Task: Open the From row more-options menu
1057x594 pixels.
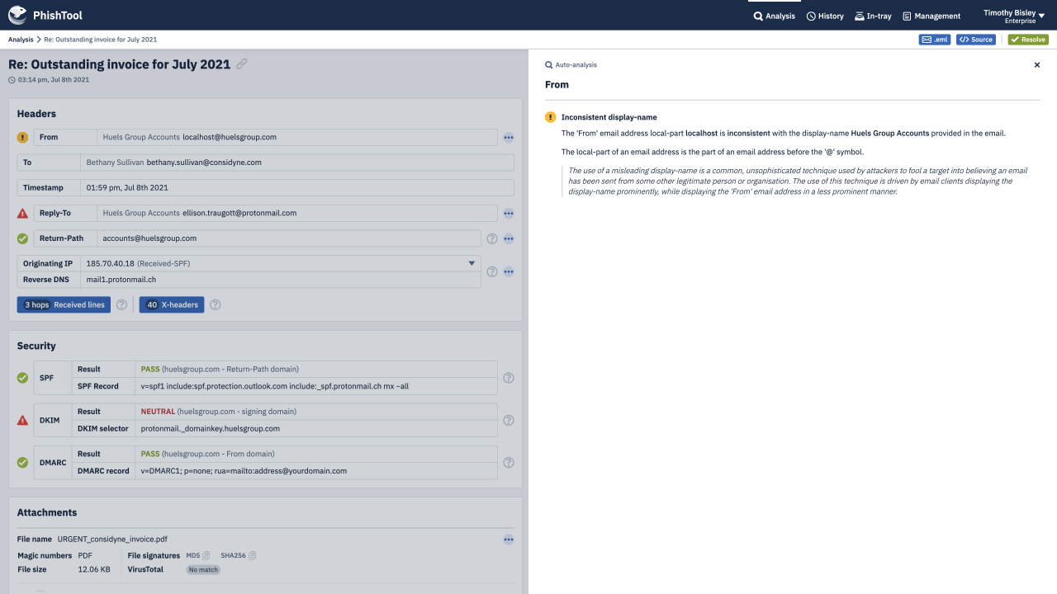Action: 509,138
